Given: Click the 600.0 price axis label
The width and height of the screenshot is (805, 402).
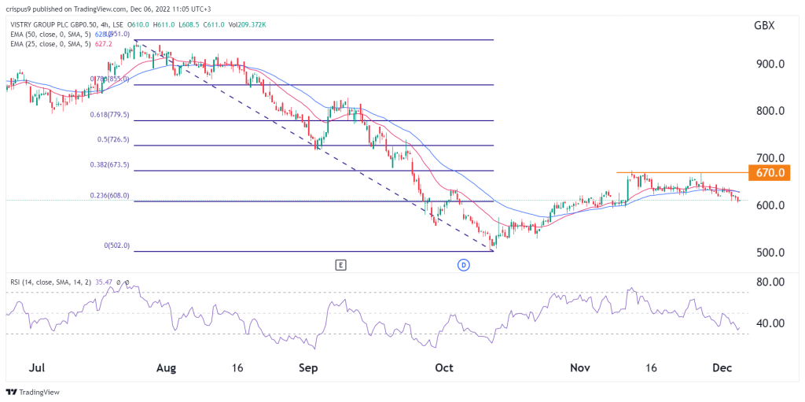Looking at the screenshot, I should coord(769,205).
